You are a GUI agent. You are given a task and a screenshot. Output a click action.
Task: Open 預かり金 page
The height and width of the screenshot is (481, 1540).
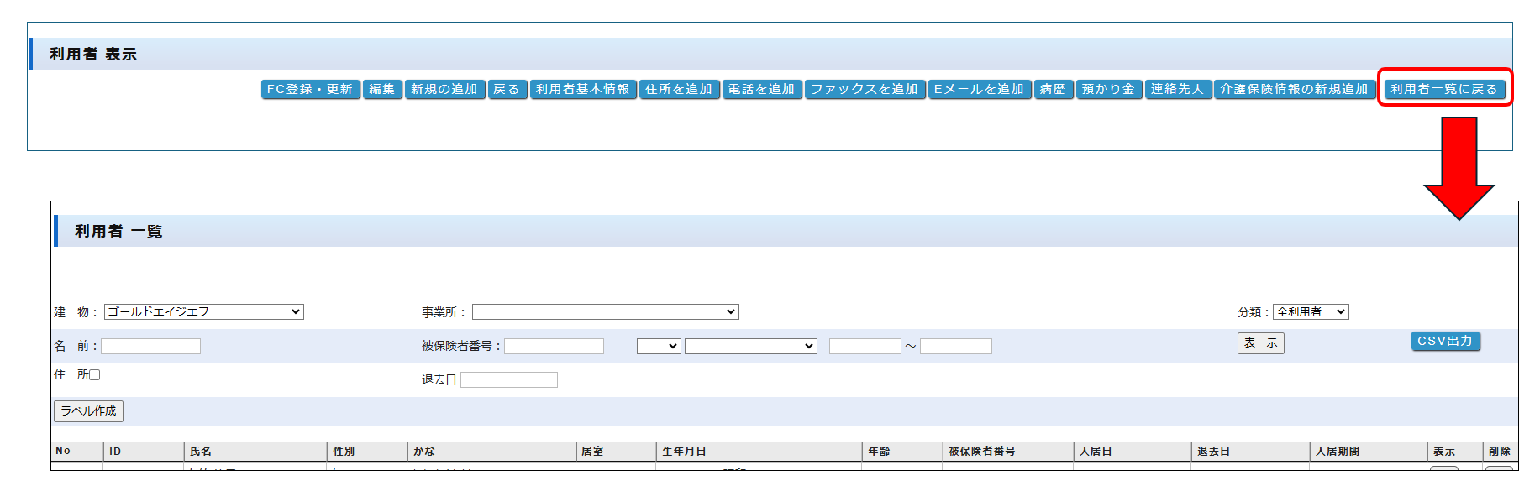1108,89
